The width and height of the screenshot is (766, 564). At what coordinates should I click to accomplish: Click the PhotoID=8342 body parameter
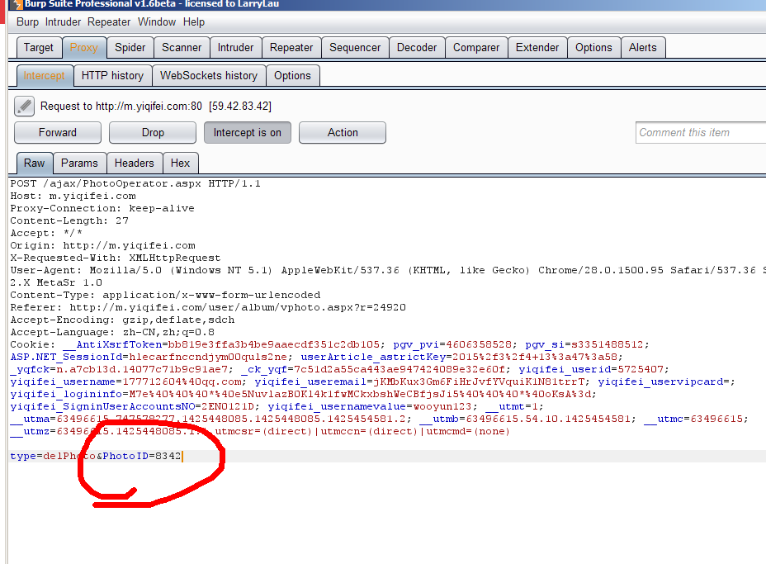142,456
